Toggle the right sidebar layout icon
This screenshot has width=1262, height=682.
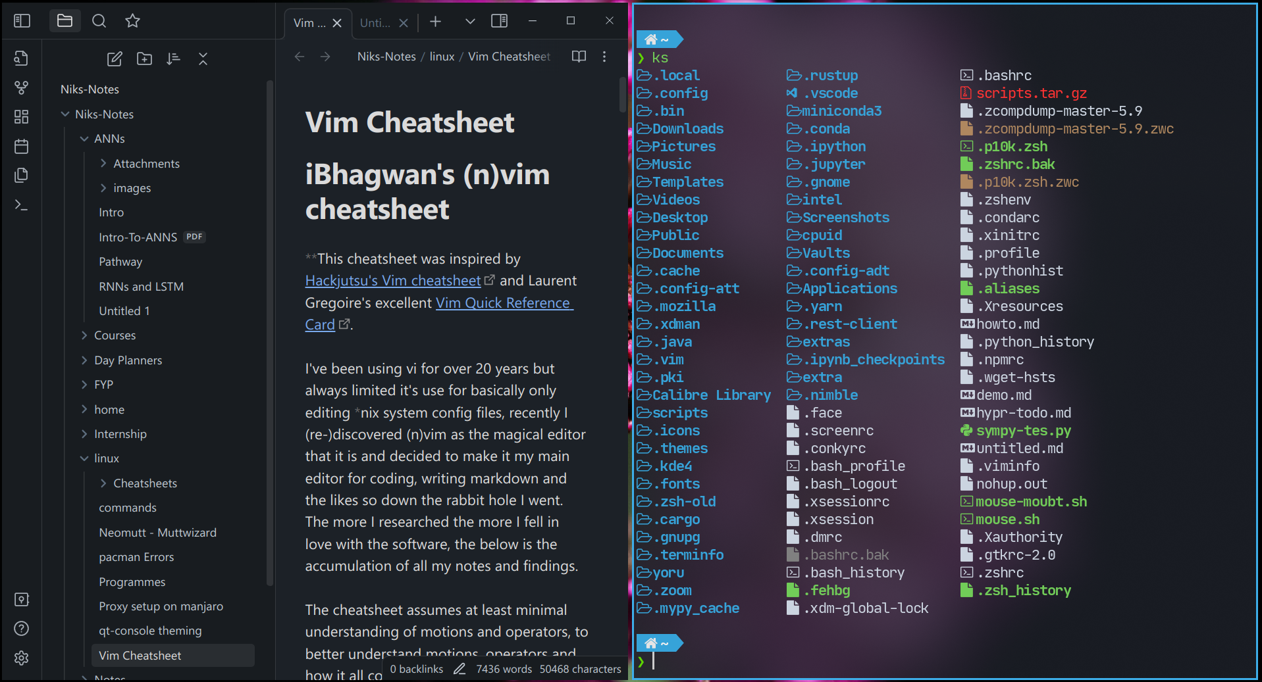(x=499, y=20)
